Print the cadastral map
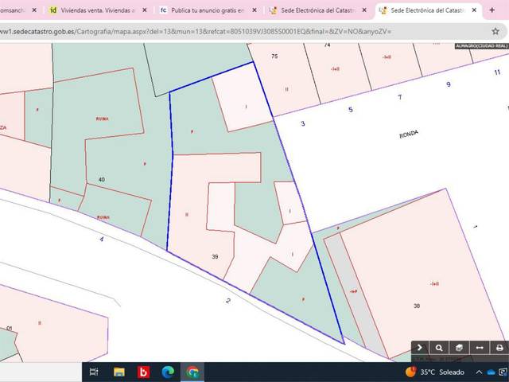Viewport: 509px width, 382px height. tap(499, 348)
